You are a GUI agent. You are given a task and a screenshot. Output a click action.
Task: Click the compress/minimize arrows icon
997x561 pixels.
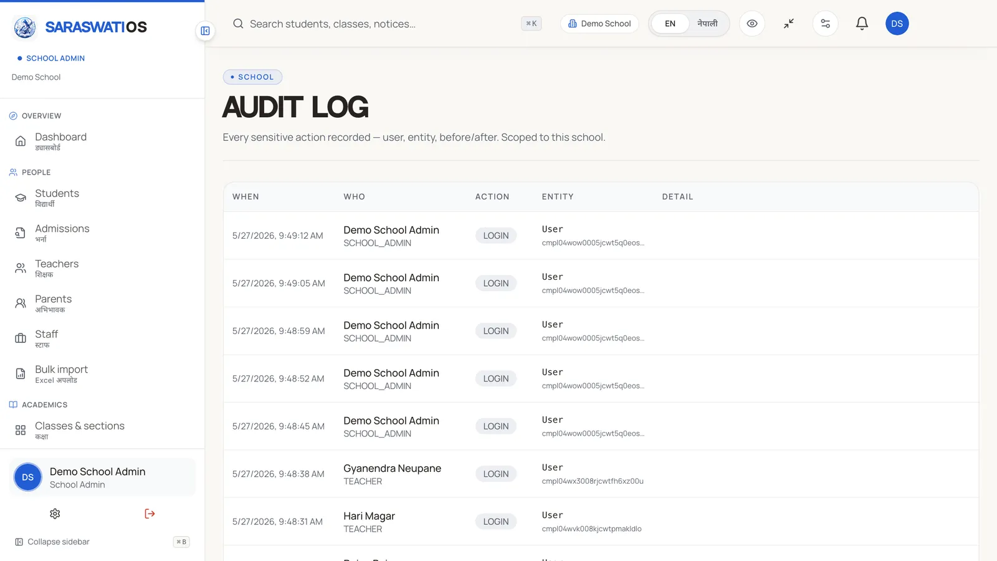pyautogui.click(x=789, y=24)
